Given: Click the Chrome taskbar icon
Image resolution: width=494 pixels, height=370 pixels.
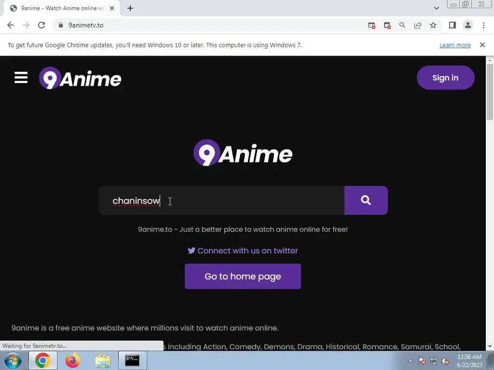Looking at the screenshot, I should pyautogui.click(x=43, y=360).
